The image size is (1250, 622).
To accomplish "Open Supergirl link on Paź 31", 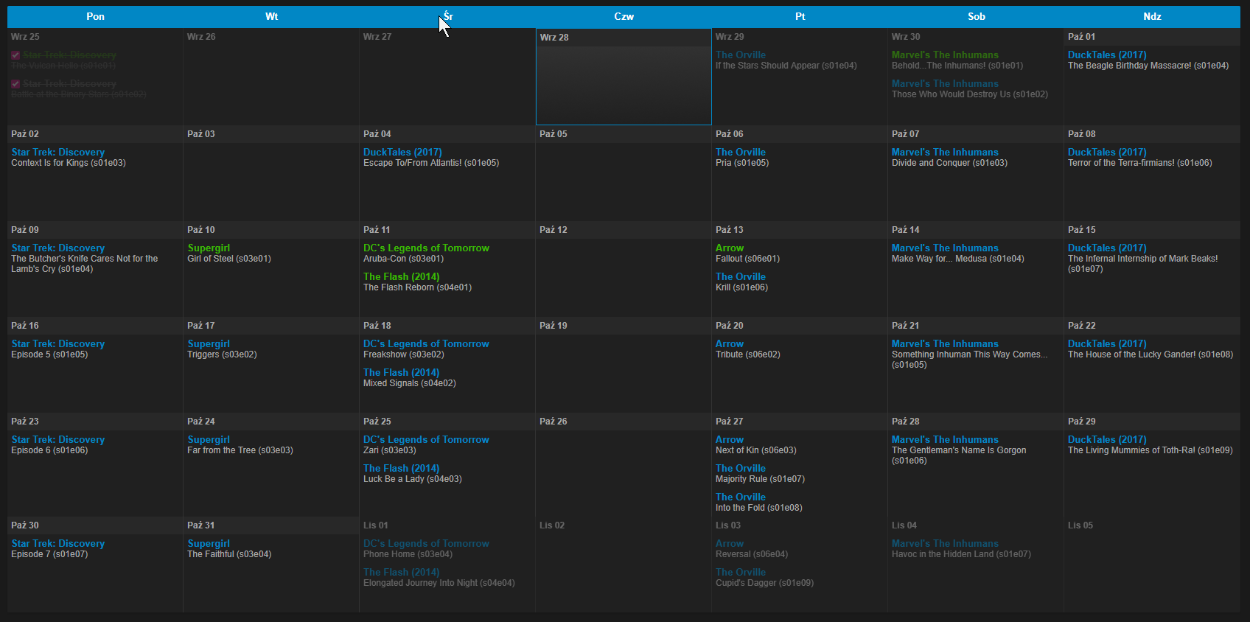I will click(209, 543).
